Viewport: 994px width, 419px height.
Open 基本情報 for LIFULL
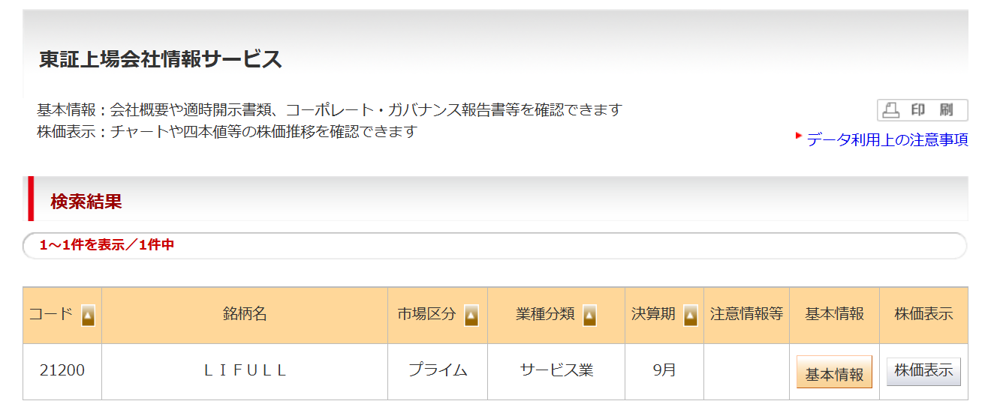(x=834, y=373)
